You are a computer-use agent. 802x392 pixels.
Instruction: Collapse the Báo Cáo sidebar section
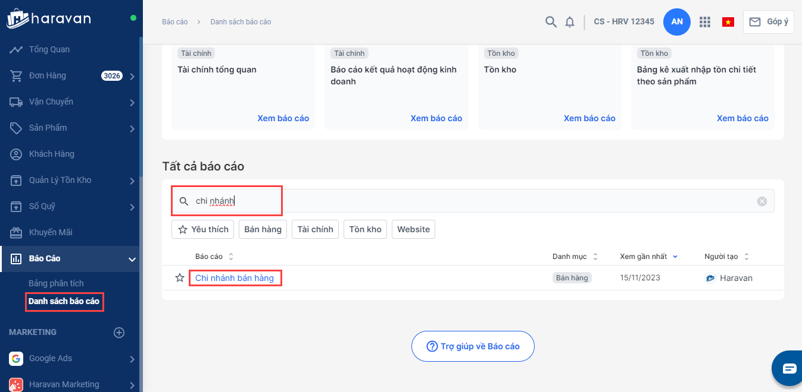coord(132,259)
